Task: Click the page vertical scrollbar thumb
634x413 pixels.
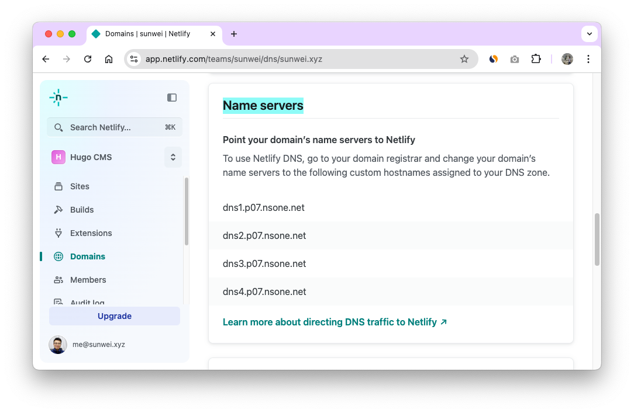Action: (x=597, y=240)
